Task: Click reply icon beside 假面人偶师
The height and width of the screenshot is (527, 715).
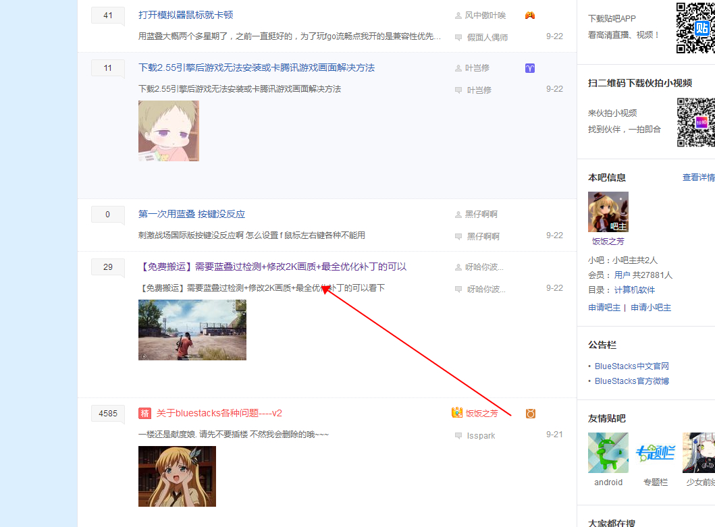Action: click(x=458, y=37)
